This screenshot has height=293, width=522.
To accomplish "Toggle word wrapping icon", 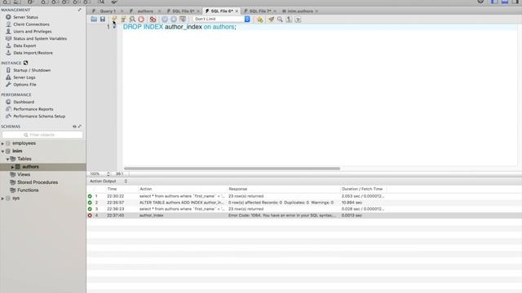I will tap(298, 20).
